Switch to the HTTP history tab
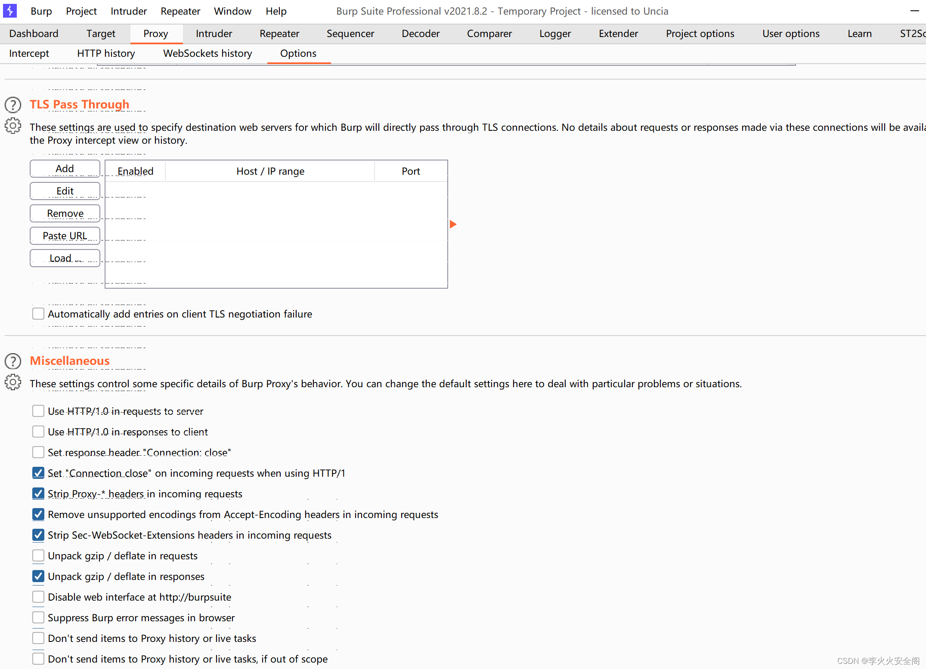This screenshot has height=669, width=926. coord(105,53)
